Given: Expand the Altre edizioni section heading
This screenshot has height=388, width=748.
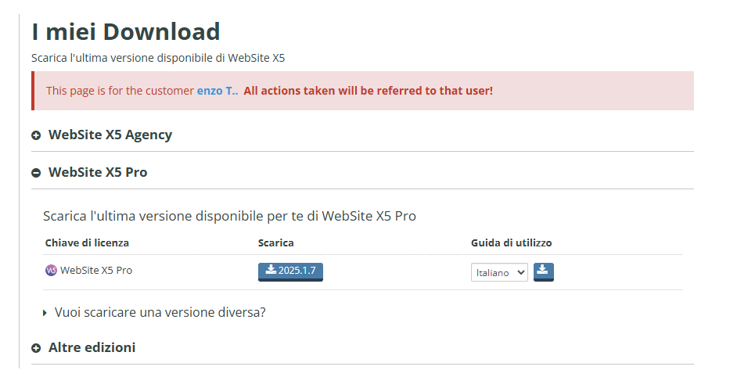Looking at the screenshot, I should point(92,347).
